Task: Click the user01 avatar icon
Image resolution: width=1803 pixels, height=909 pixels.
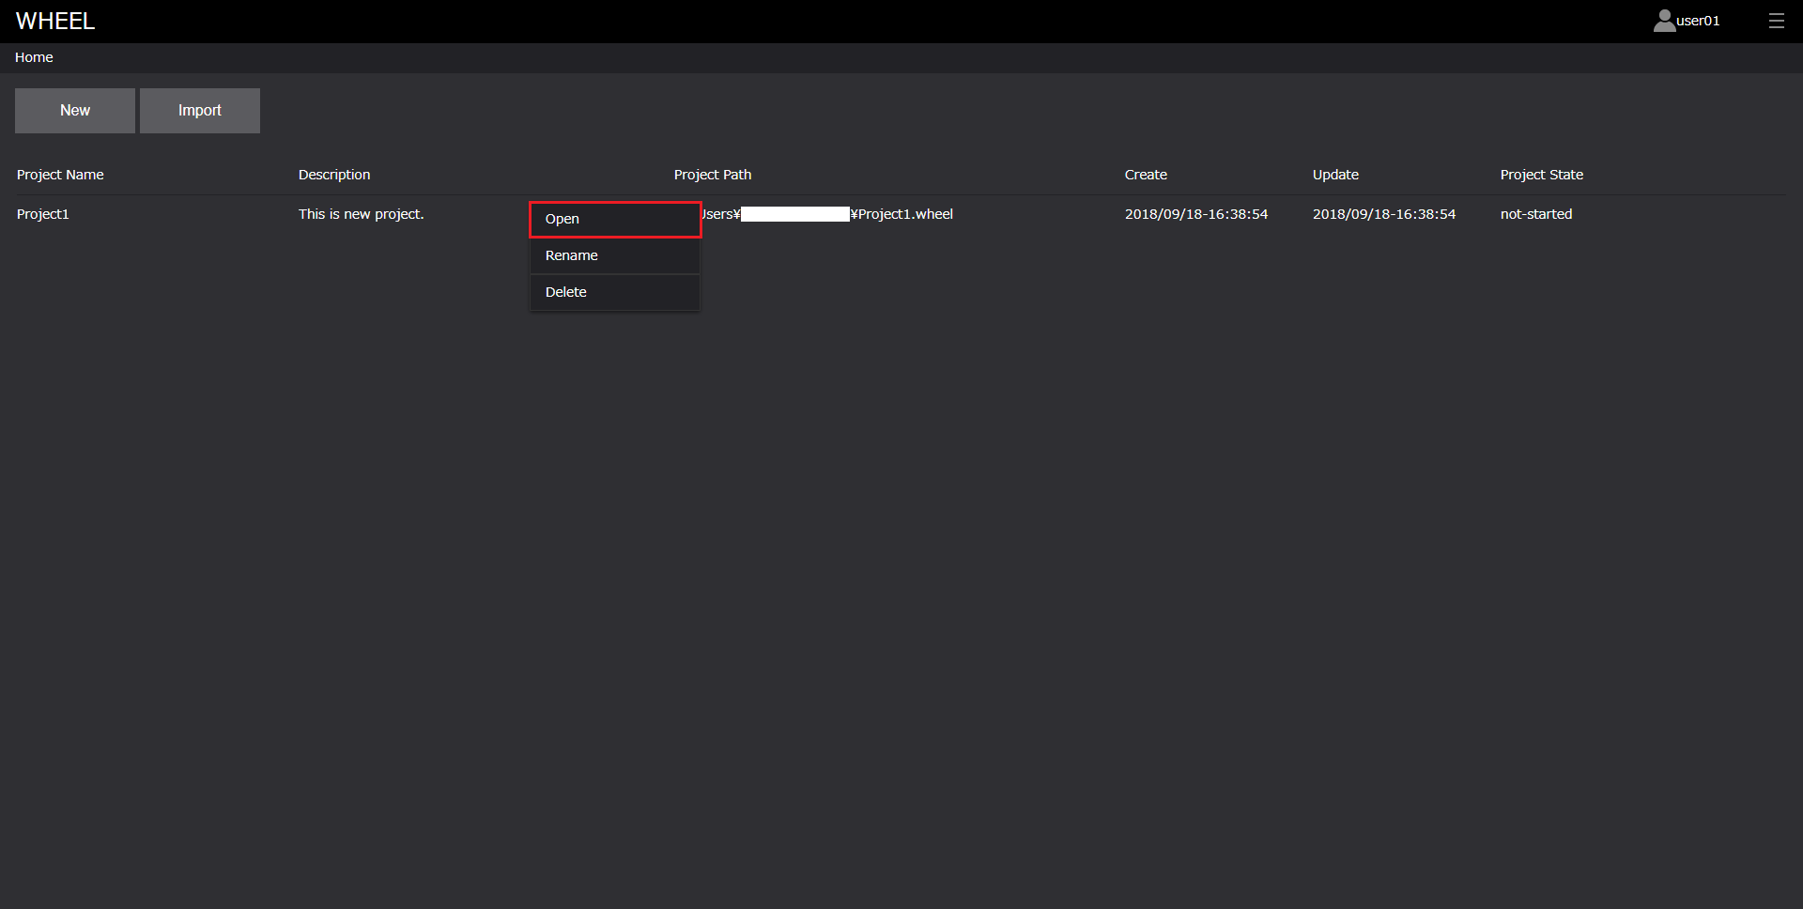Action: 1664,21
